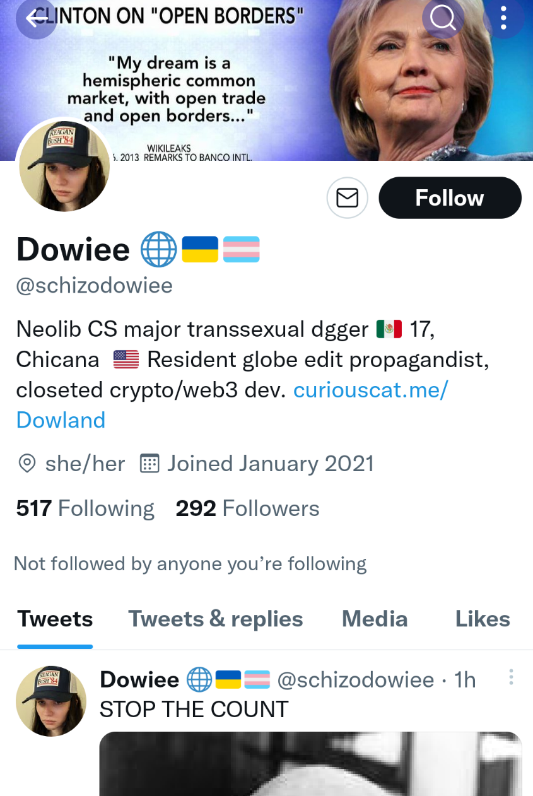Screen dimensions: 533x796
Task: Switch to the Tweets tab
Action: coord(55,619)
